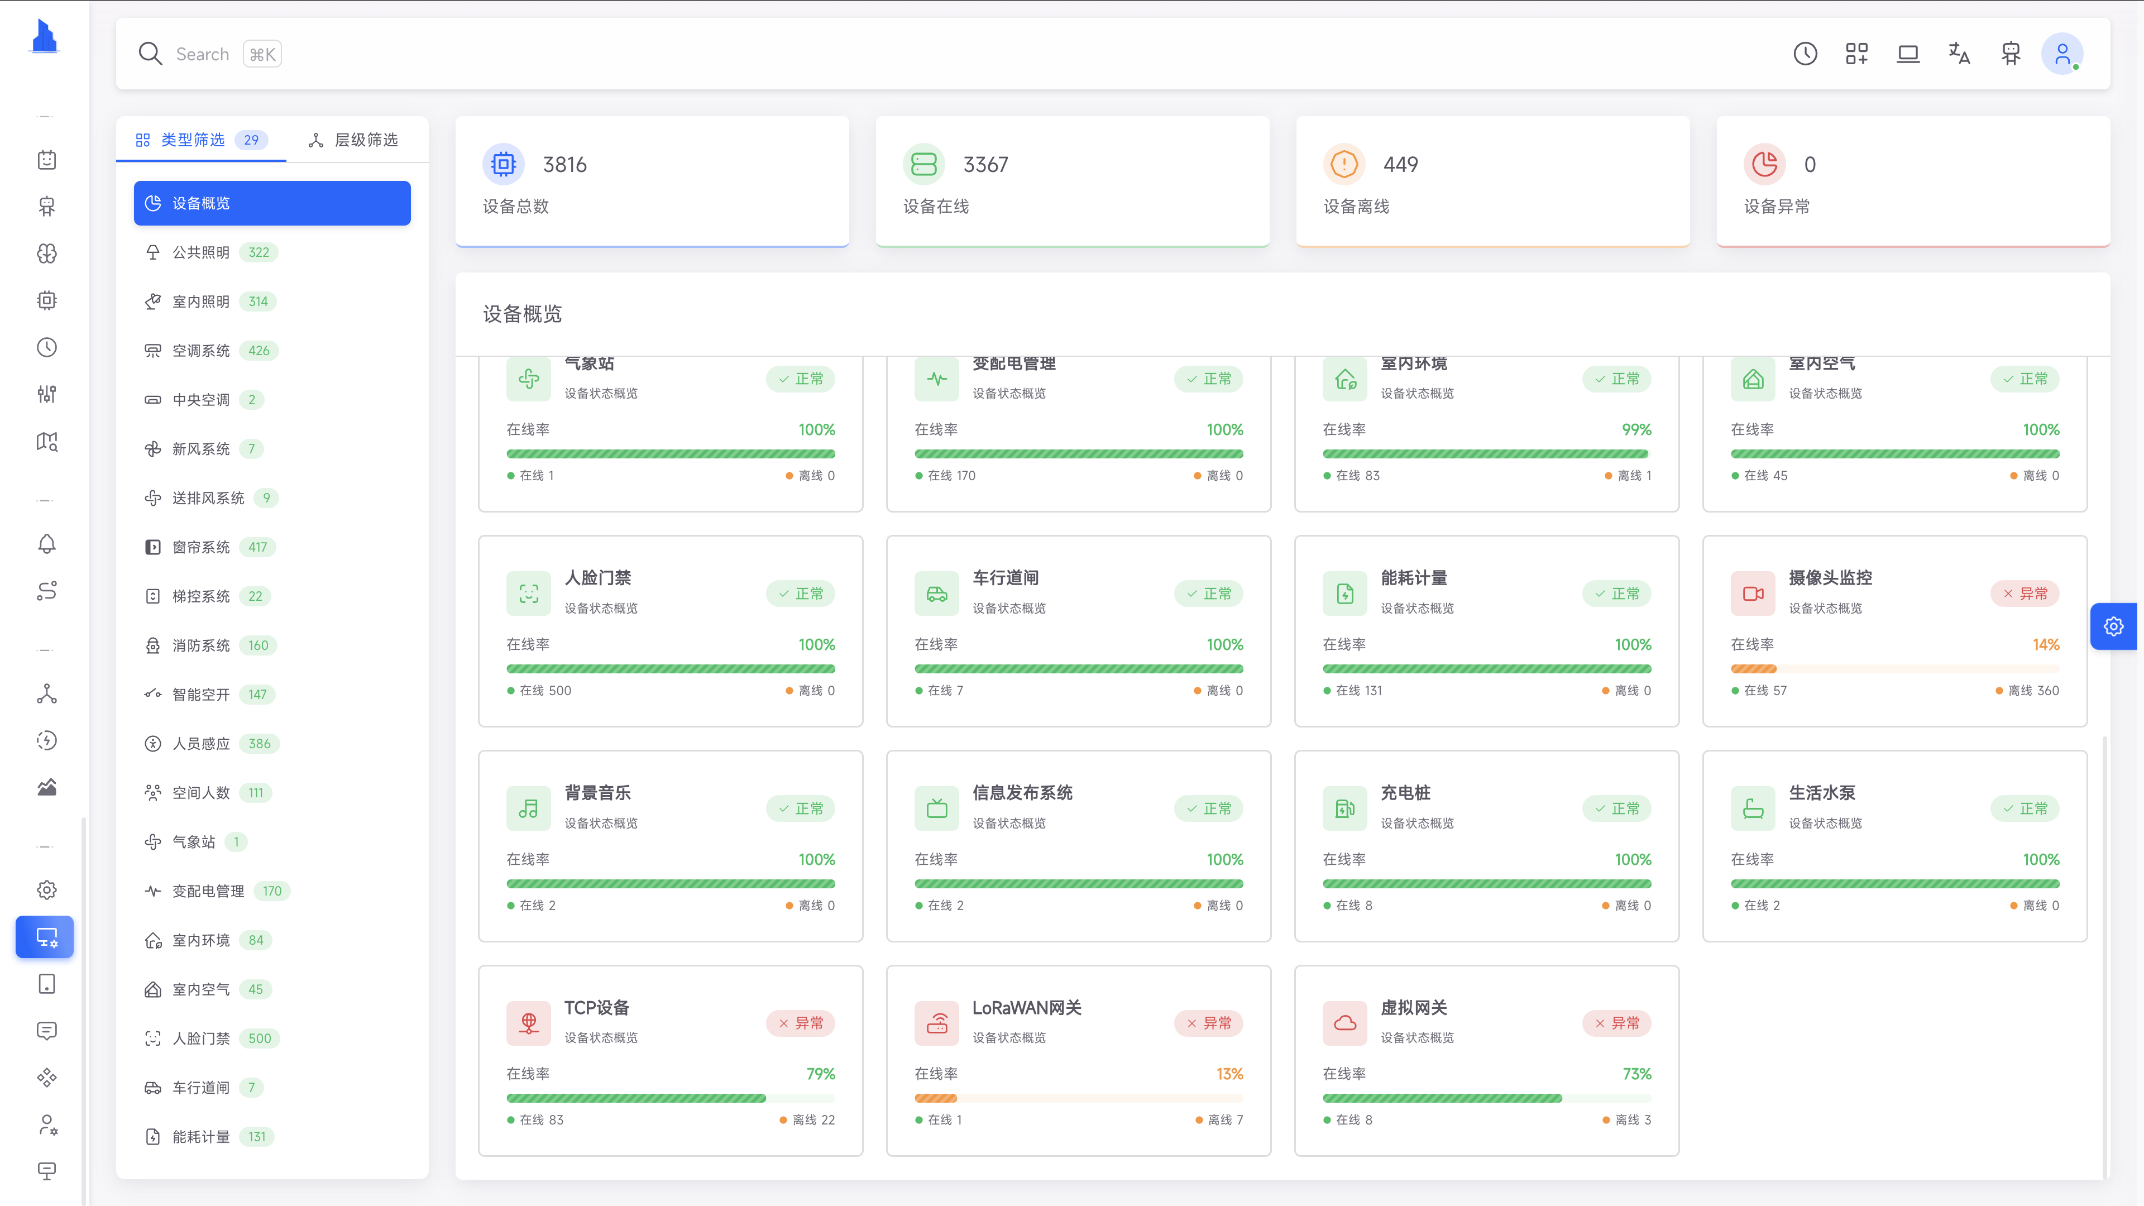This screenshot has width=2144, height=1206.
Task: Click the 摄像头监控 online-rate progress bar
Action: (x=1894, y=668)
